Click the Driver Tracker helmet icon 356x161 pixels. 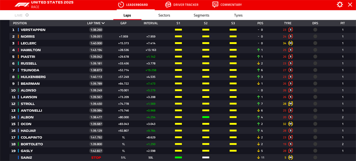click(168, 5)
